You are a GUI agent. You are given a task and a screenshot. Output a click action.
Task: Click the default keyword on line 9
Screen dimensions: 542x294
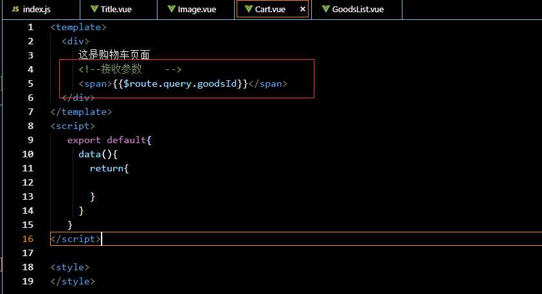[x=127, y=140]
